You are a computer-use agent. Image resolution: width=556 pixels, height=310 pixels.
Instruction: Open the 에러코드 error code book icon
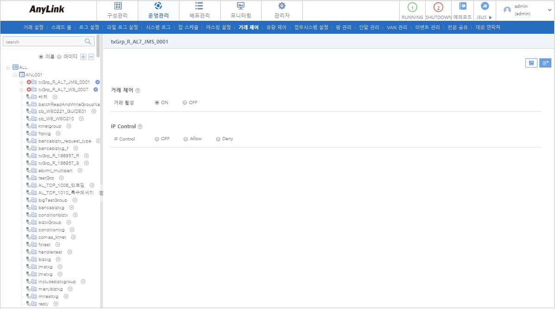[462, 7]
